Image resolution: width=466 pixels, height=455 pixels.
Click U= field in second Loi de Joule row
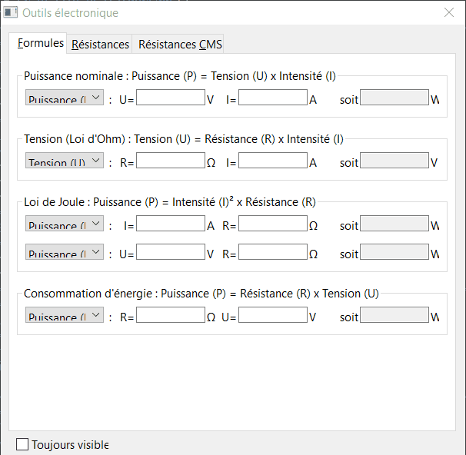[x=171, y=253]
